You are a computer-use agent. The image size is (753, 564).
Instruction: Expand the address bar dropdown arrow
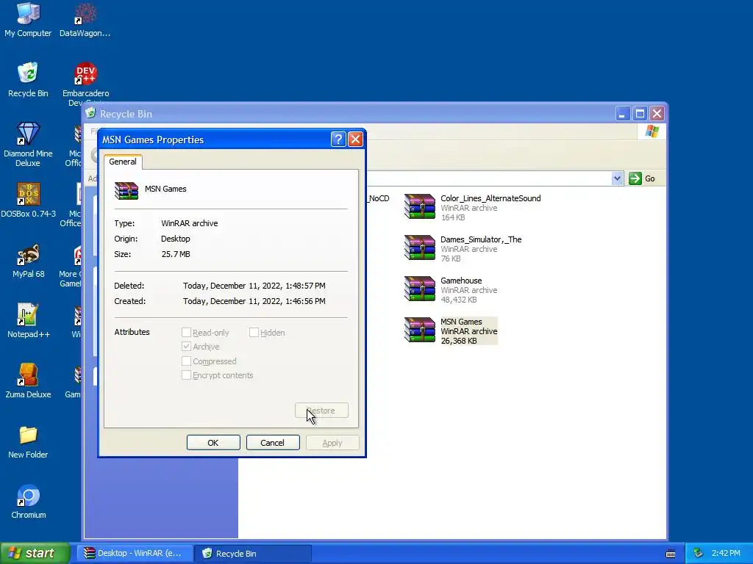pyautogui.click(x=617, y=178)
